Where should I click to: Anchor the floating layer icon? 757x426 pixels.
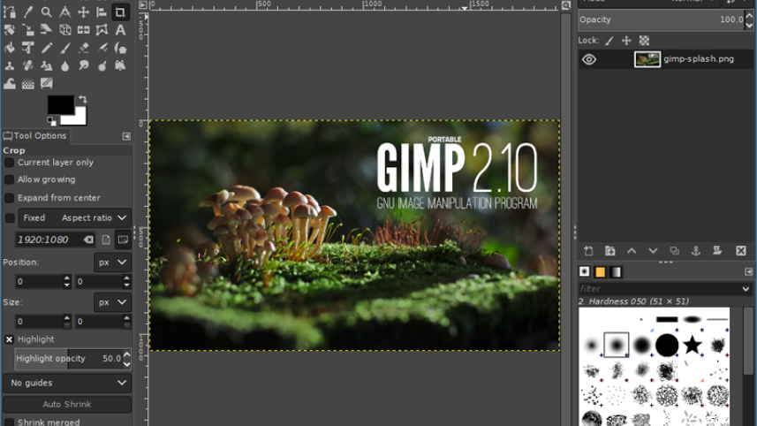pyautogui.click(x=695, y=251)
